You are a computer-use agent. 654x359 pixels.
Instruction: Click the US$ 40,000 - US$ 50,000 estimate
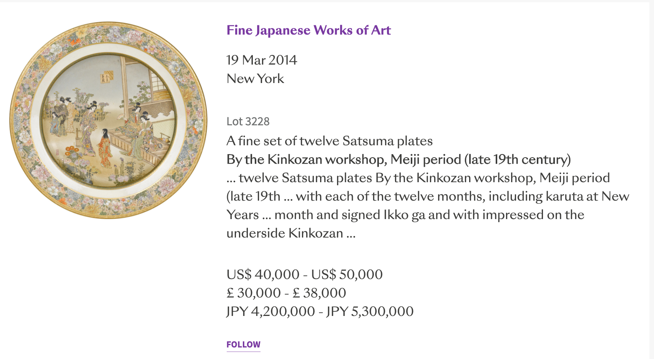coord(304,274)
